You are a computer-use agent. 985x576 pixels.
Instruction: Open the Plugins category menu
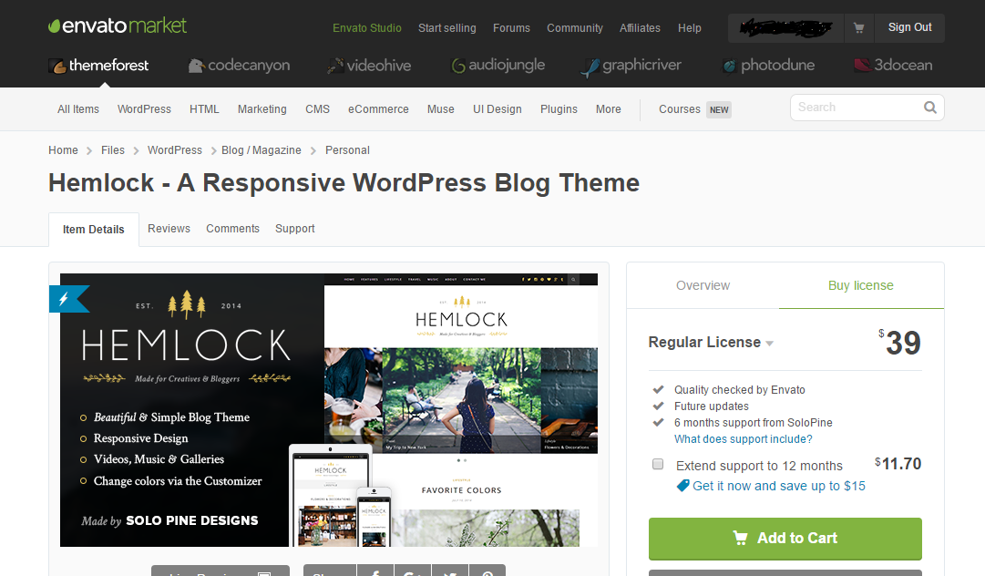click(x=559, y=109)
